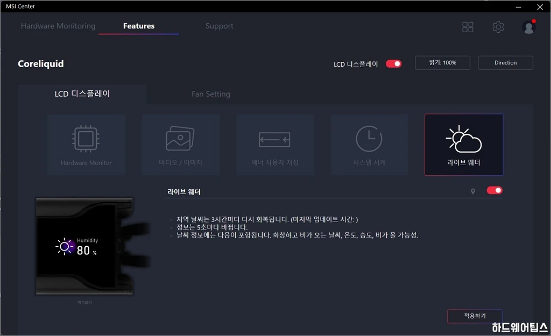Open settings with the gear icon
Image resolution: width=551 pixels, height=336 pixels.
[498, 27]
